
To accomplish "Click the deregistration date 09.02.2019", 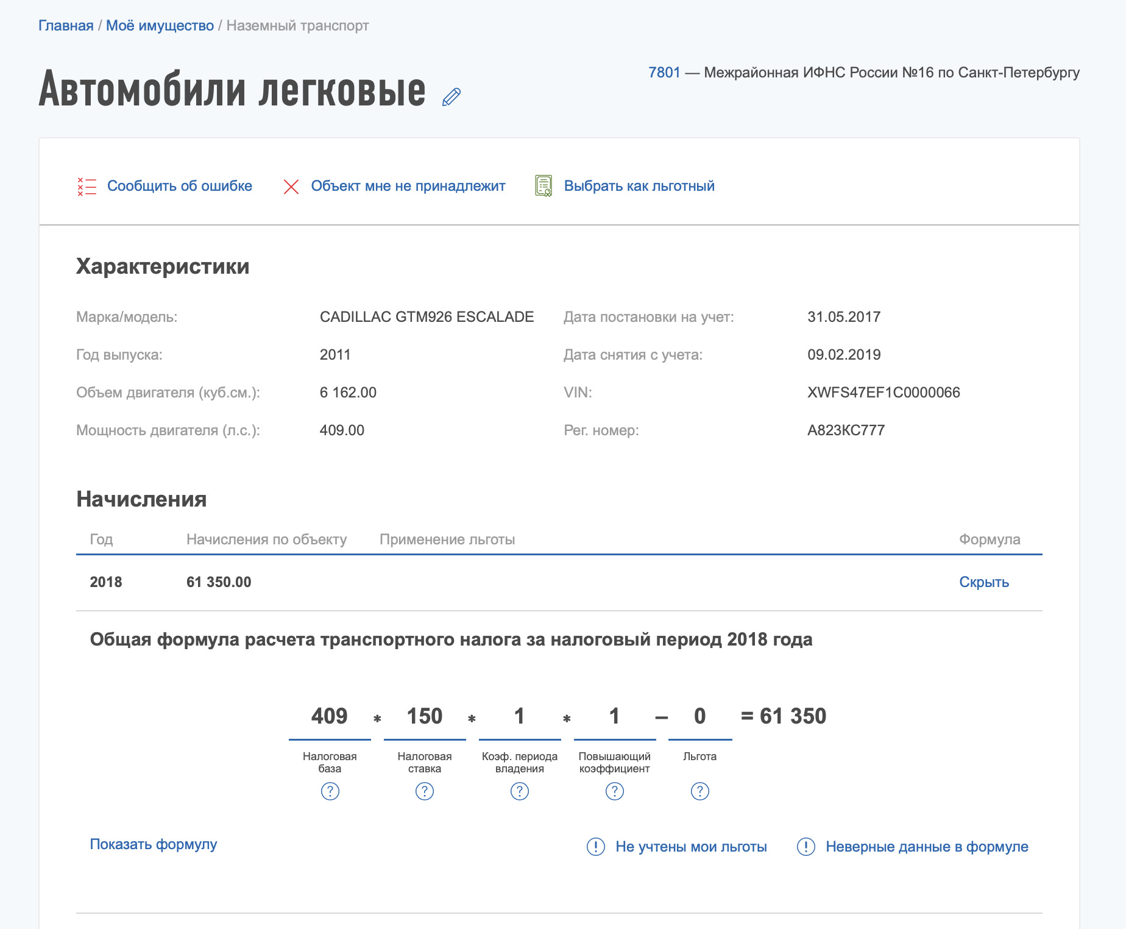I will coord(844,355).
